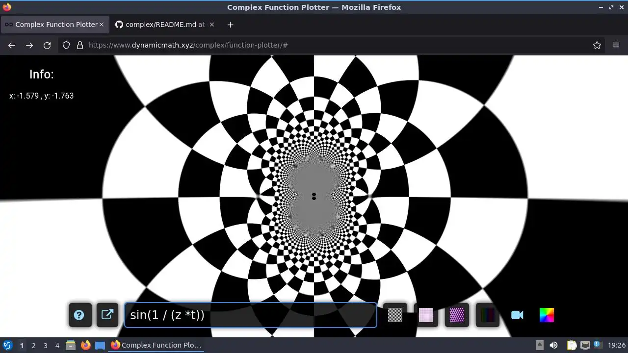Close the Complex Function Plotter tab
This screenshot has width=628, height=353.
tap(102, 25)
